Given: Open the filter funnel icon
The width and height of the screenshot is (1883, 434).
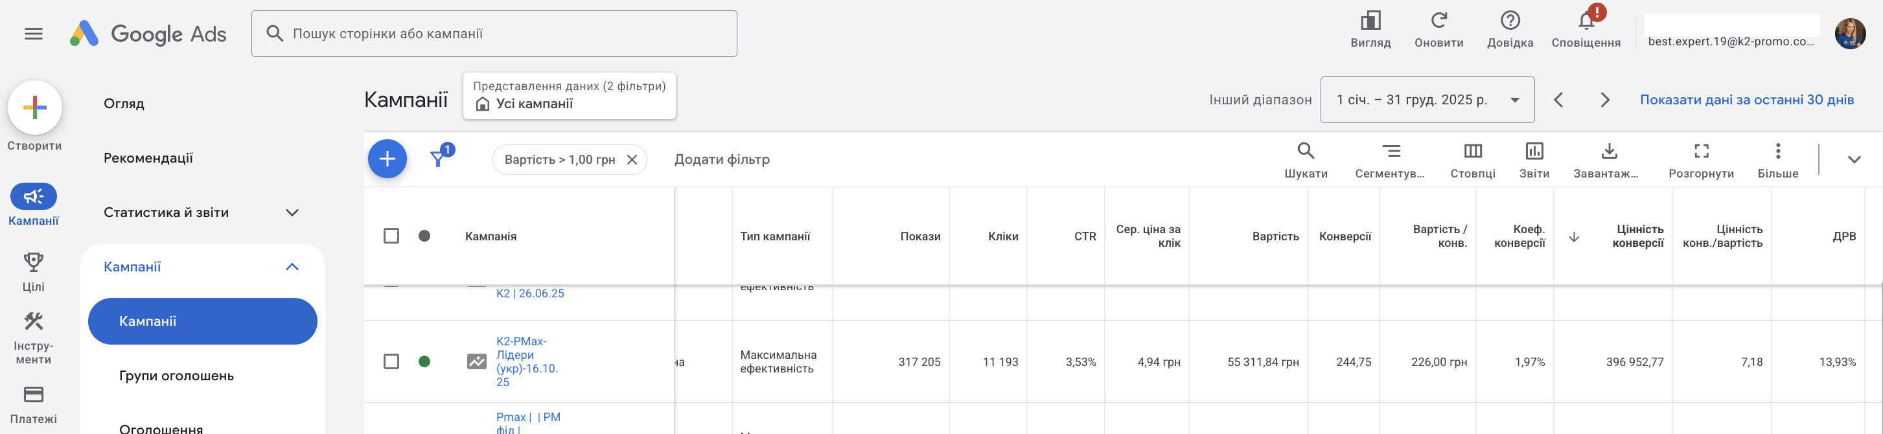Looking at the screenshot, I should [x=439, y=159].
